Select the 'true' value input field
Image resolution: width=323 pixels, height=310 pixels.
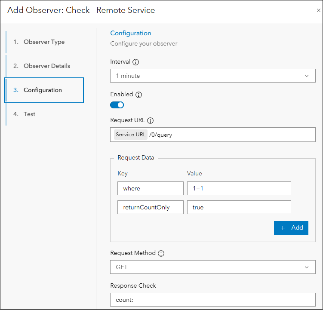pyautogui.click(x=239, y=207)
